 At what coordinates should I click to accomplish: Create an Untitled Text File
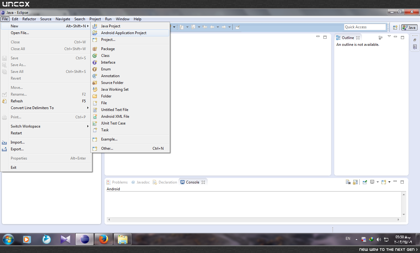tap(130, 110)
